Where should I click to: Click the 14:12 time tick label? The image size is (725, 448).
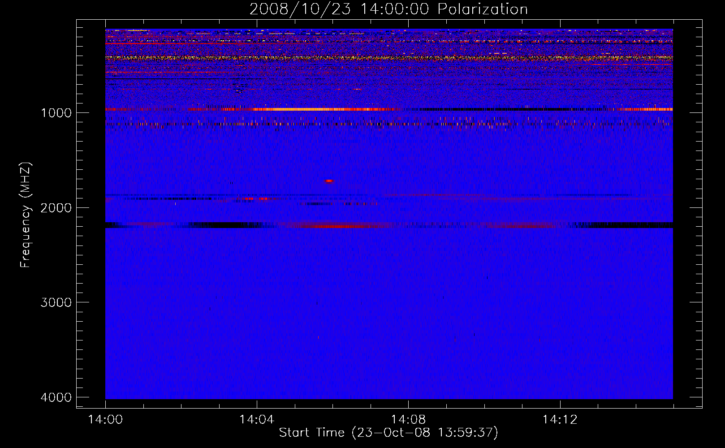[560, 420]
